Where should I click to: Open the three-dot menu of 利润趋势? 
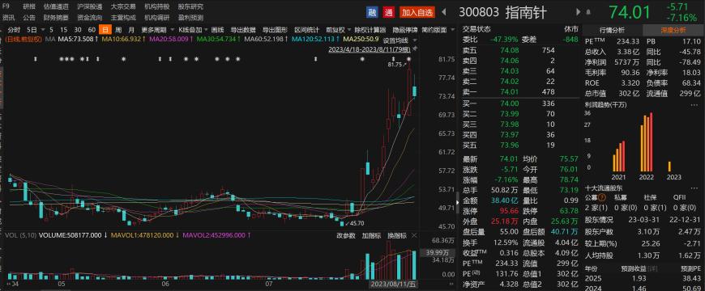click(x=694, y=104)
